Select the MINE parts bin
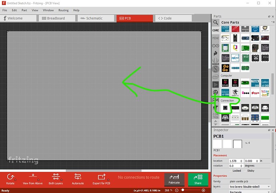Image resolution: width=276 pixels, height=193 pixels. pyautogui.click(x=216, y=38)
